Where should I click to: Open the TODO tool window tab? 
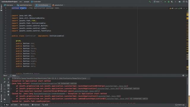click(x=14, y=105)
